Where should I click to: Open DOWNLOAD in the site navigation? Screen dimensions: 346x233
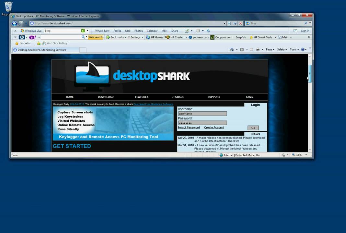[106, 97]
